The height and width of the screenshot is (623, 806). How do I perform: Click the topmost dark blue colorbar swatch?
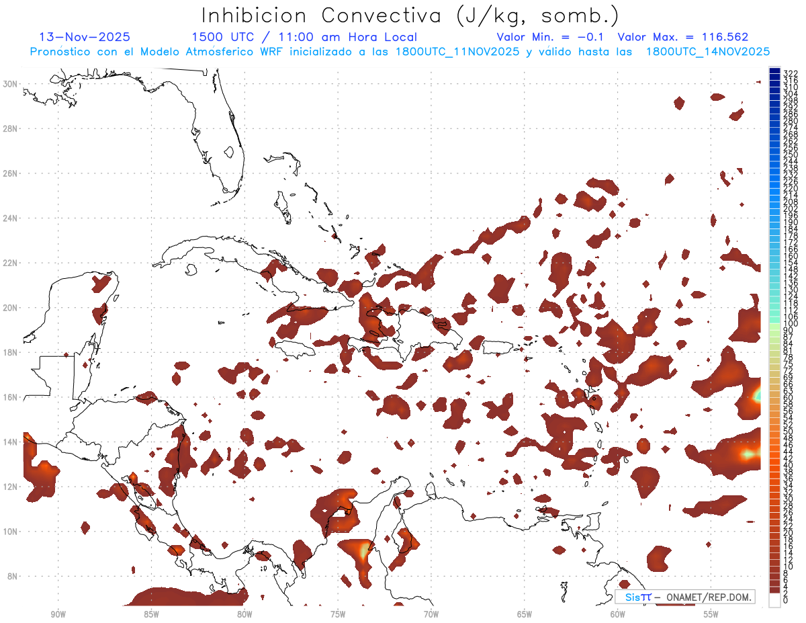point(775,71)
